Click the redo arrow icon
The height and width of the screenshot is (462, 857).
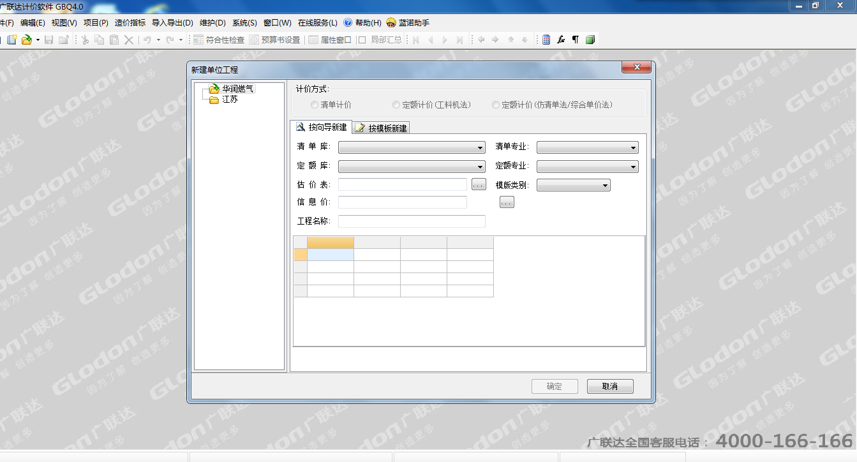[170, 40]
